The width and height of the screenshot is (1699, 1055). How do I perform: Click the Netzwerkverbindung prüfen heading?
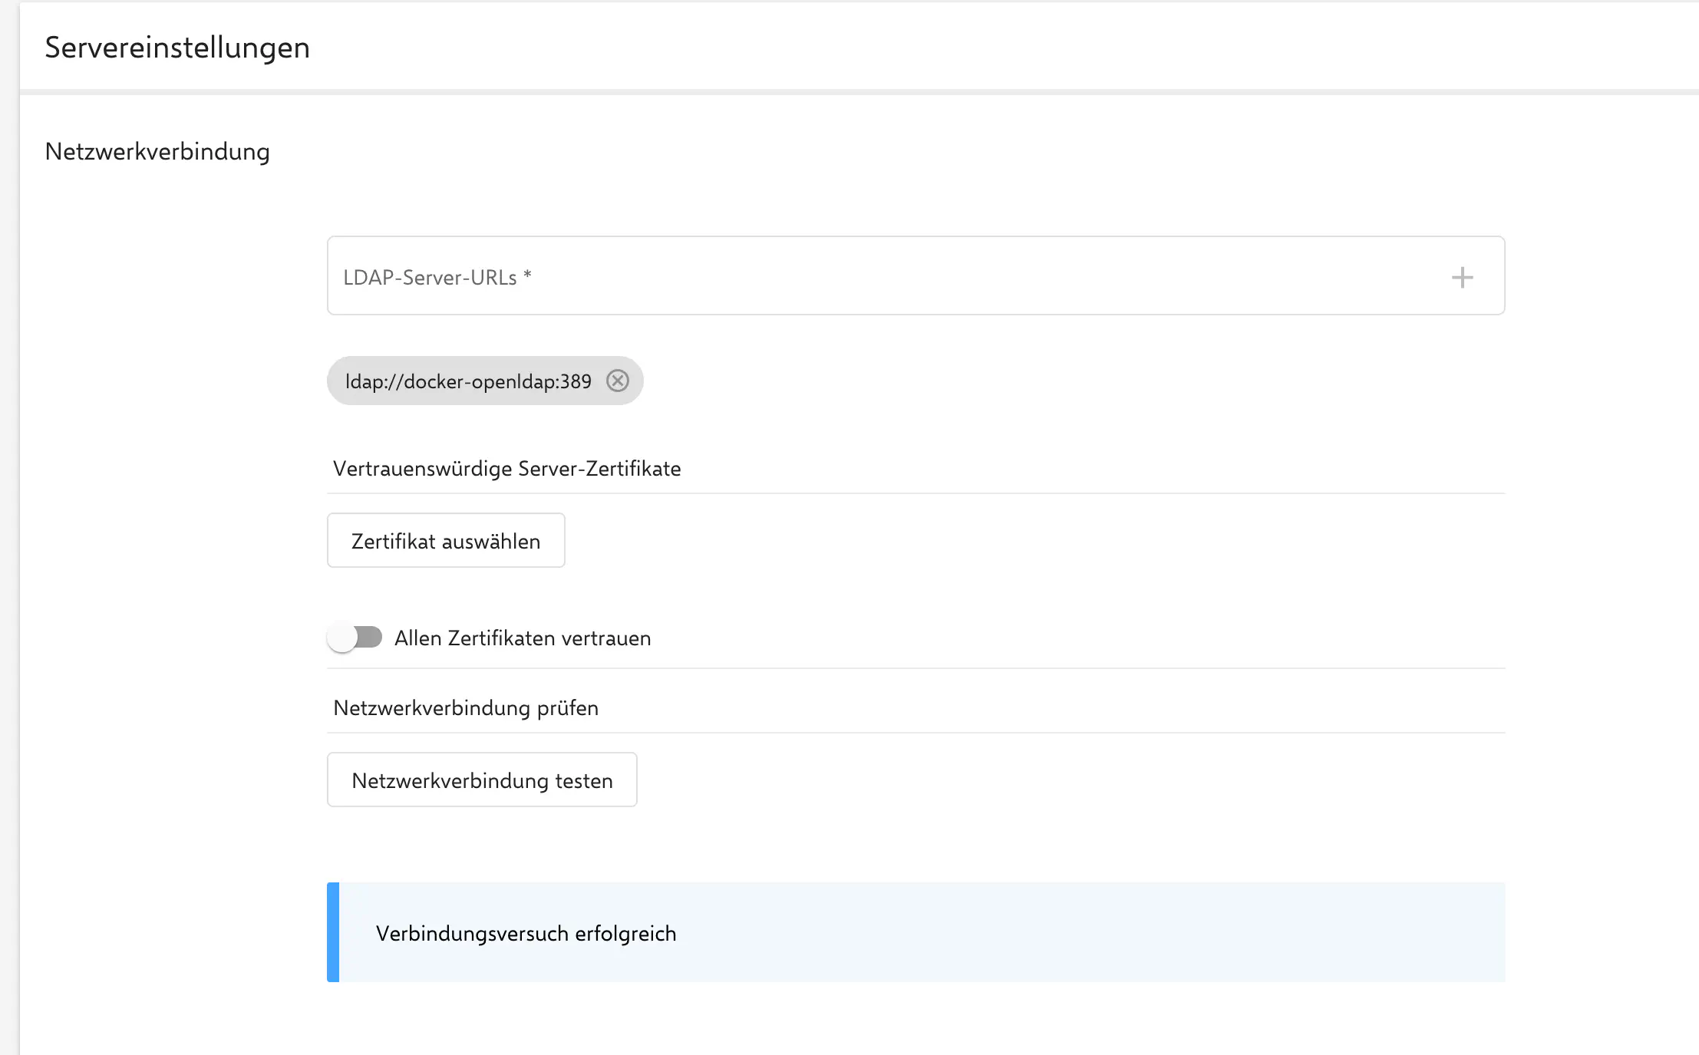pyautogui.click(x=465, y=707)
